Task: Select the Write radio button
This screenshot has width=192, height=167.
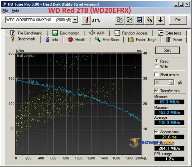Action: point(156,66)
